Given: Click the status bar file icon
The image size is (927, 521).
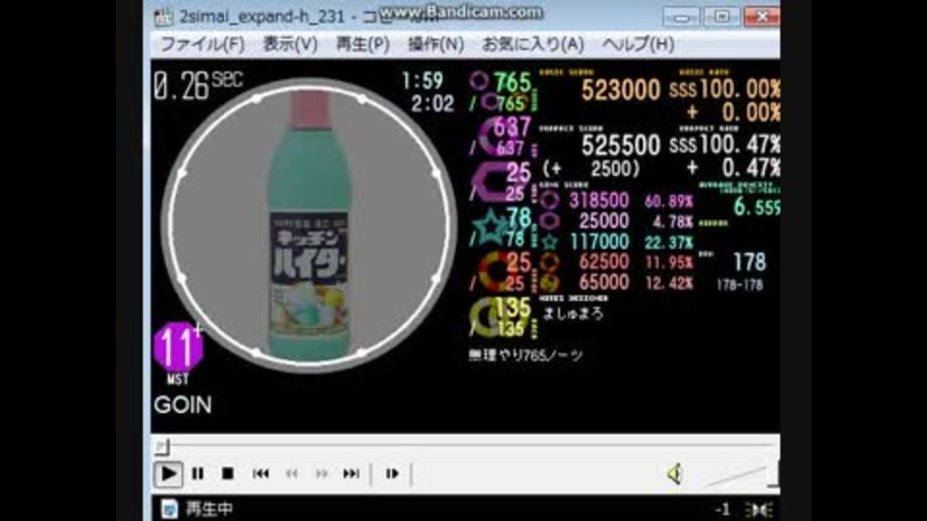Looking at the screenshot, I should tap(170, 508).
